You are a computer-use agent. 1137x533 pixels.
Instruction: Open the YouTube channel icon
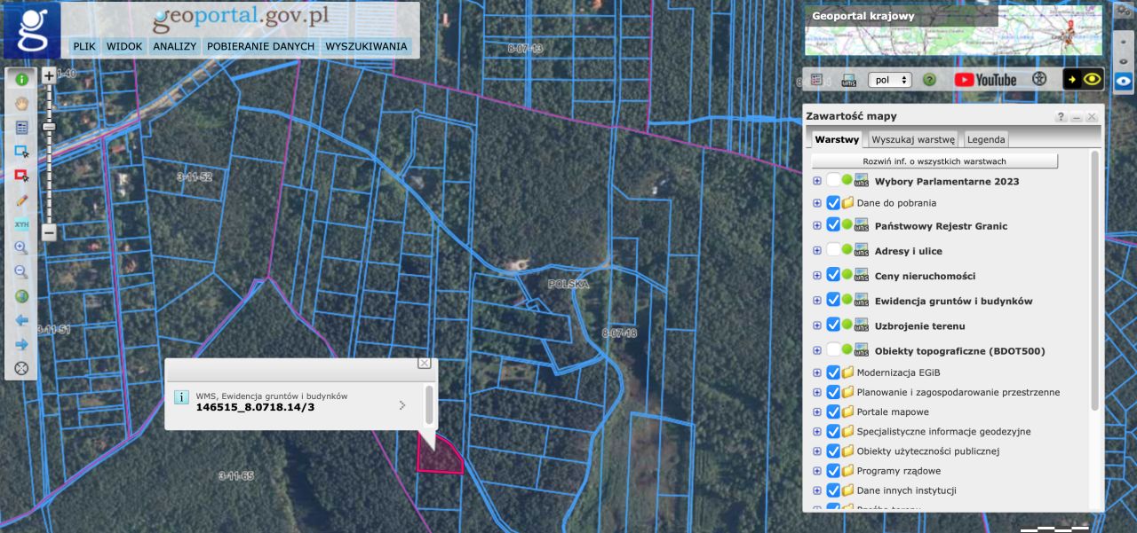pos(985,80)
